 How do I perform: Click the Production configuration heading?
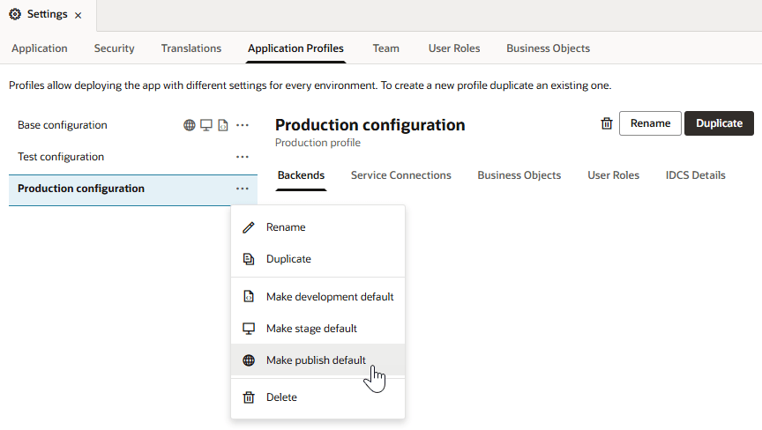tap(370, 125)
